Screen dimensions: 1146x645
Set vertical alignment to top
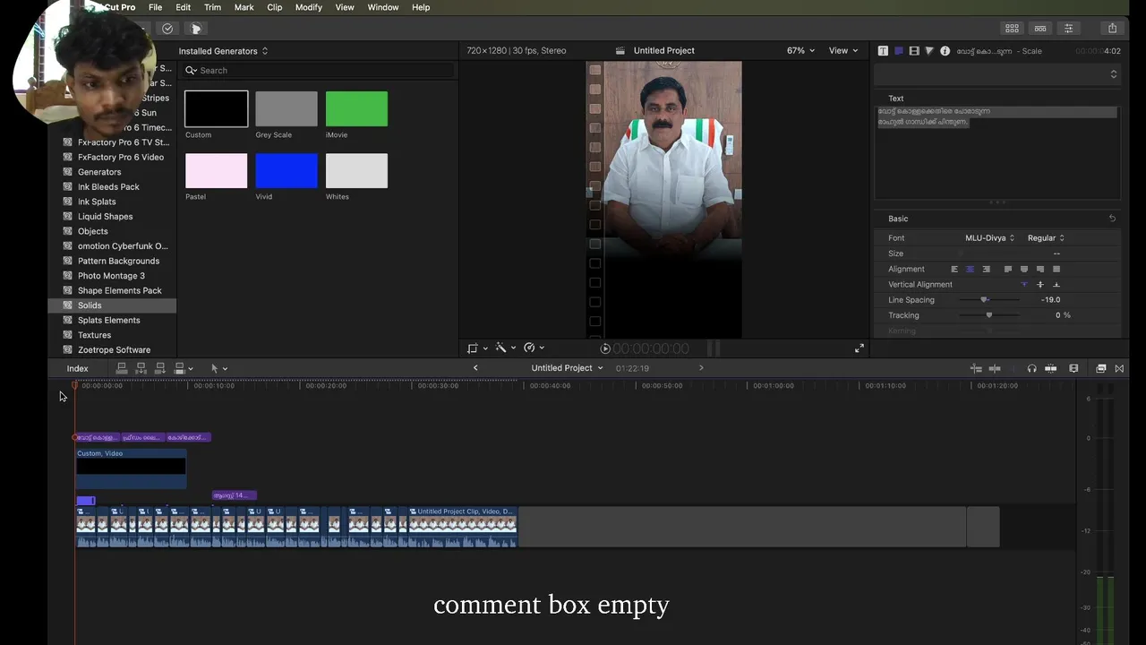coord(1024,285)
